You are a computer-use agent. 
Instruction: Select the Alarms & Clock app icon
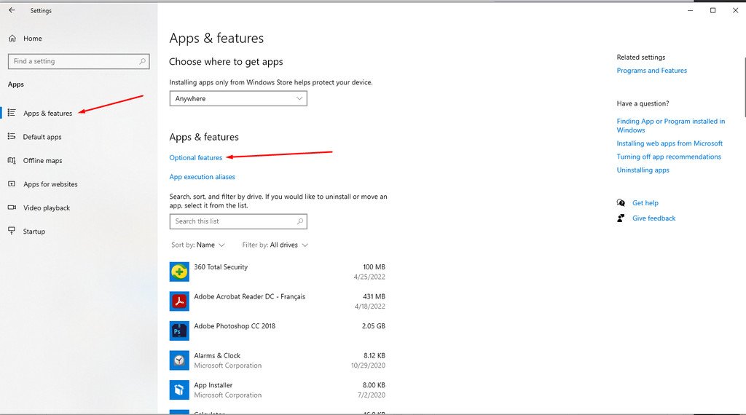[179, 360]
